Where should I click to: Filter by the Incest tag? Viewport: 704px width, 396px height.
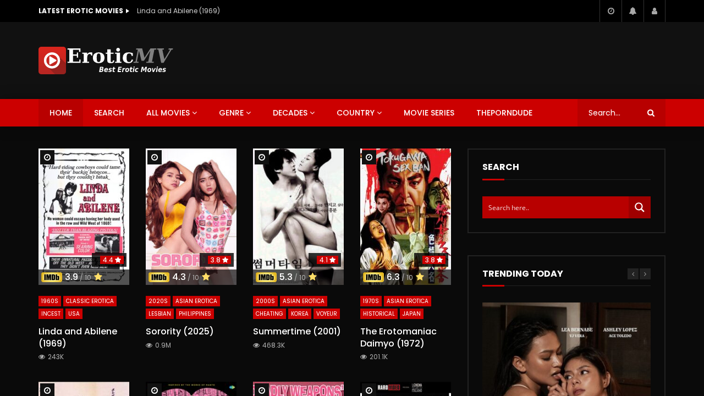click(51, 313)
